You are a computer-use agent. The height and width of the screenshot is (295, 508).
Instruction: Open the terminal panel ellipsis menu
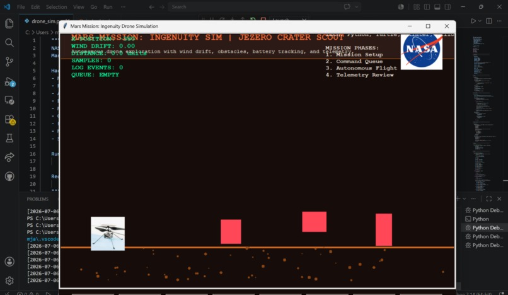coord(473,199)
